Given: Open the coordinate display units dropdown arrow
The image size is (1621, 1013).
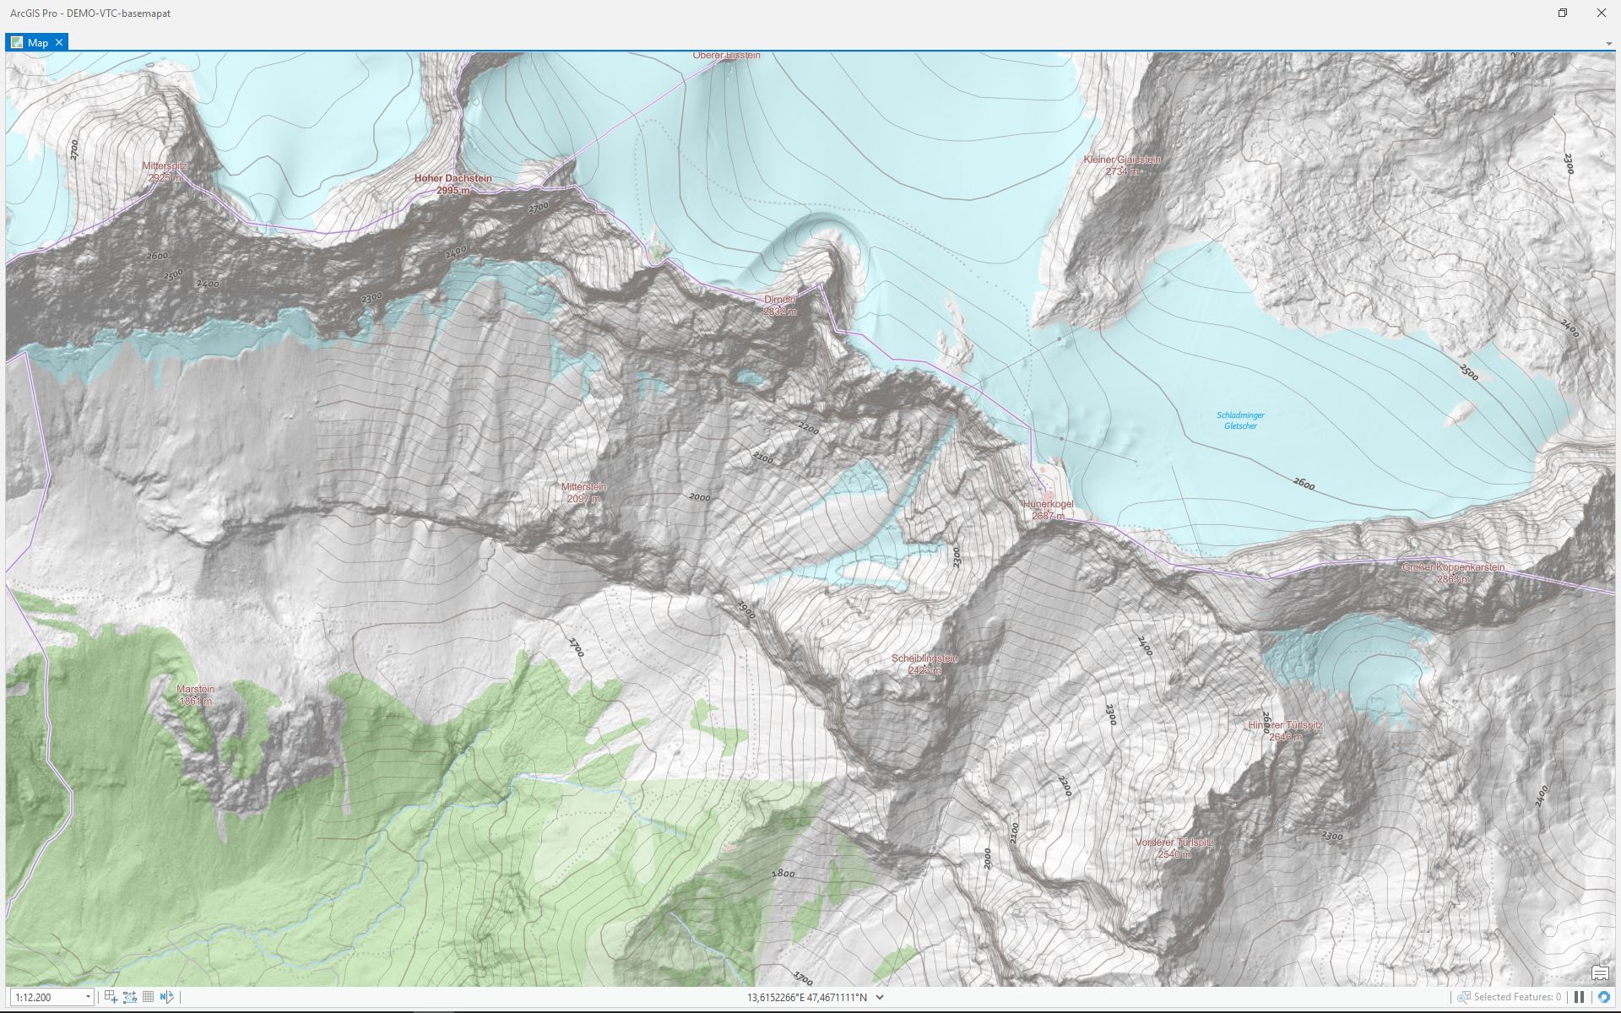Looking at the screenshot, I should coord(880,998).
